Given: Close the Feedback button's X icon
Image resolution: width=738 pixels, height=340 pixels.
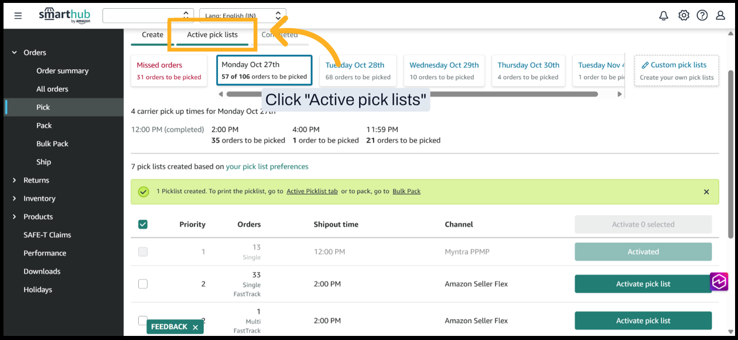Looking at the screenshot, I should point(196,327).
